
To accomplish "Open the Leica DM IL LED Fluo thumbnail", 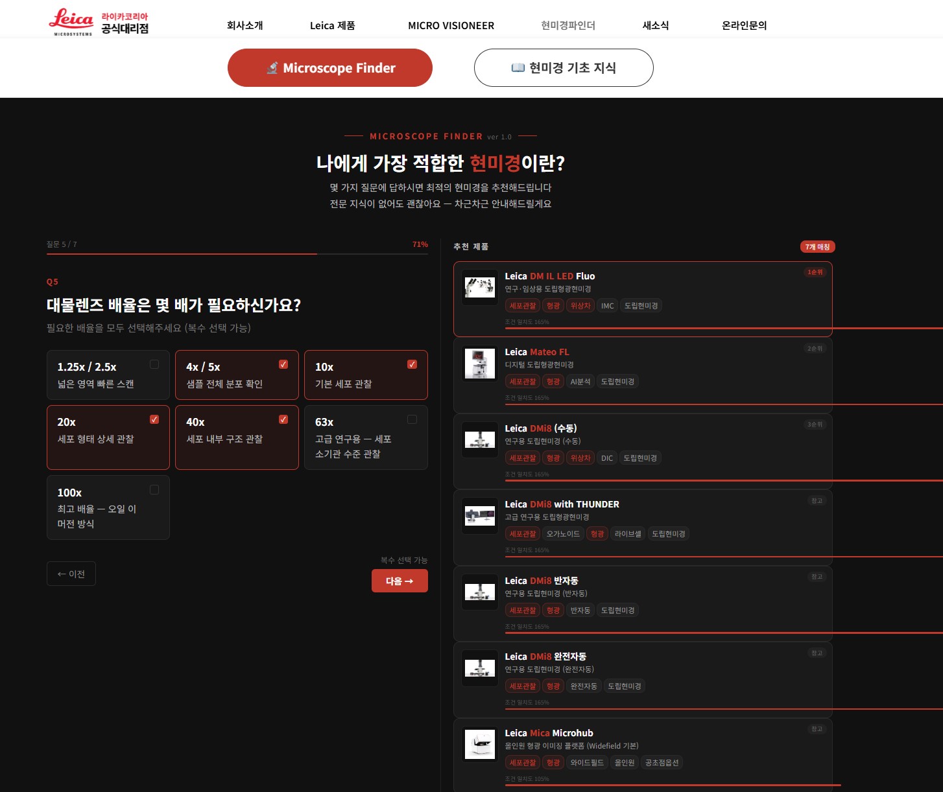I will 480,287.
